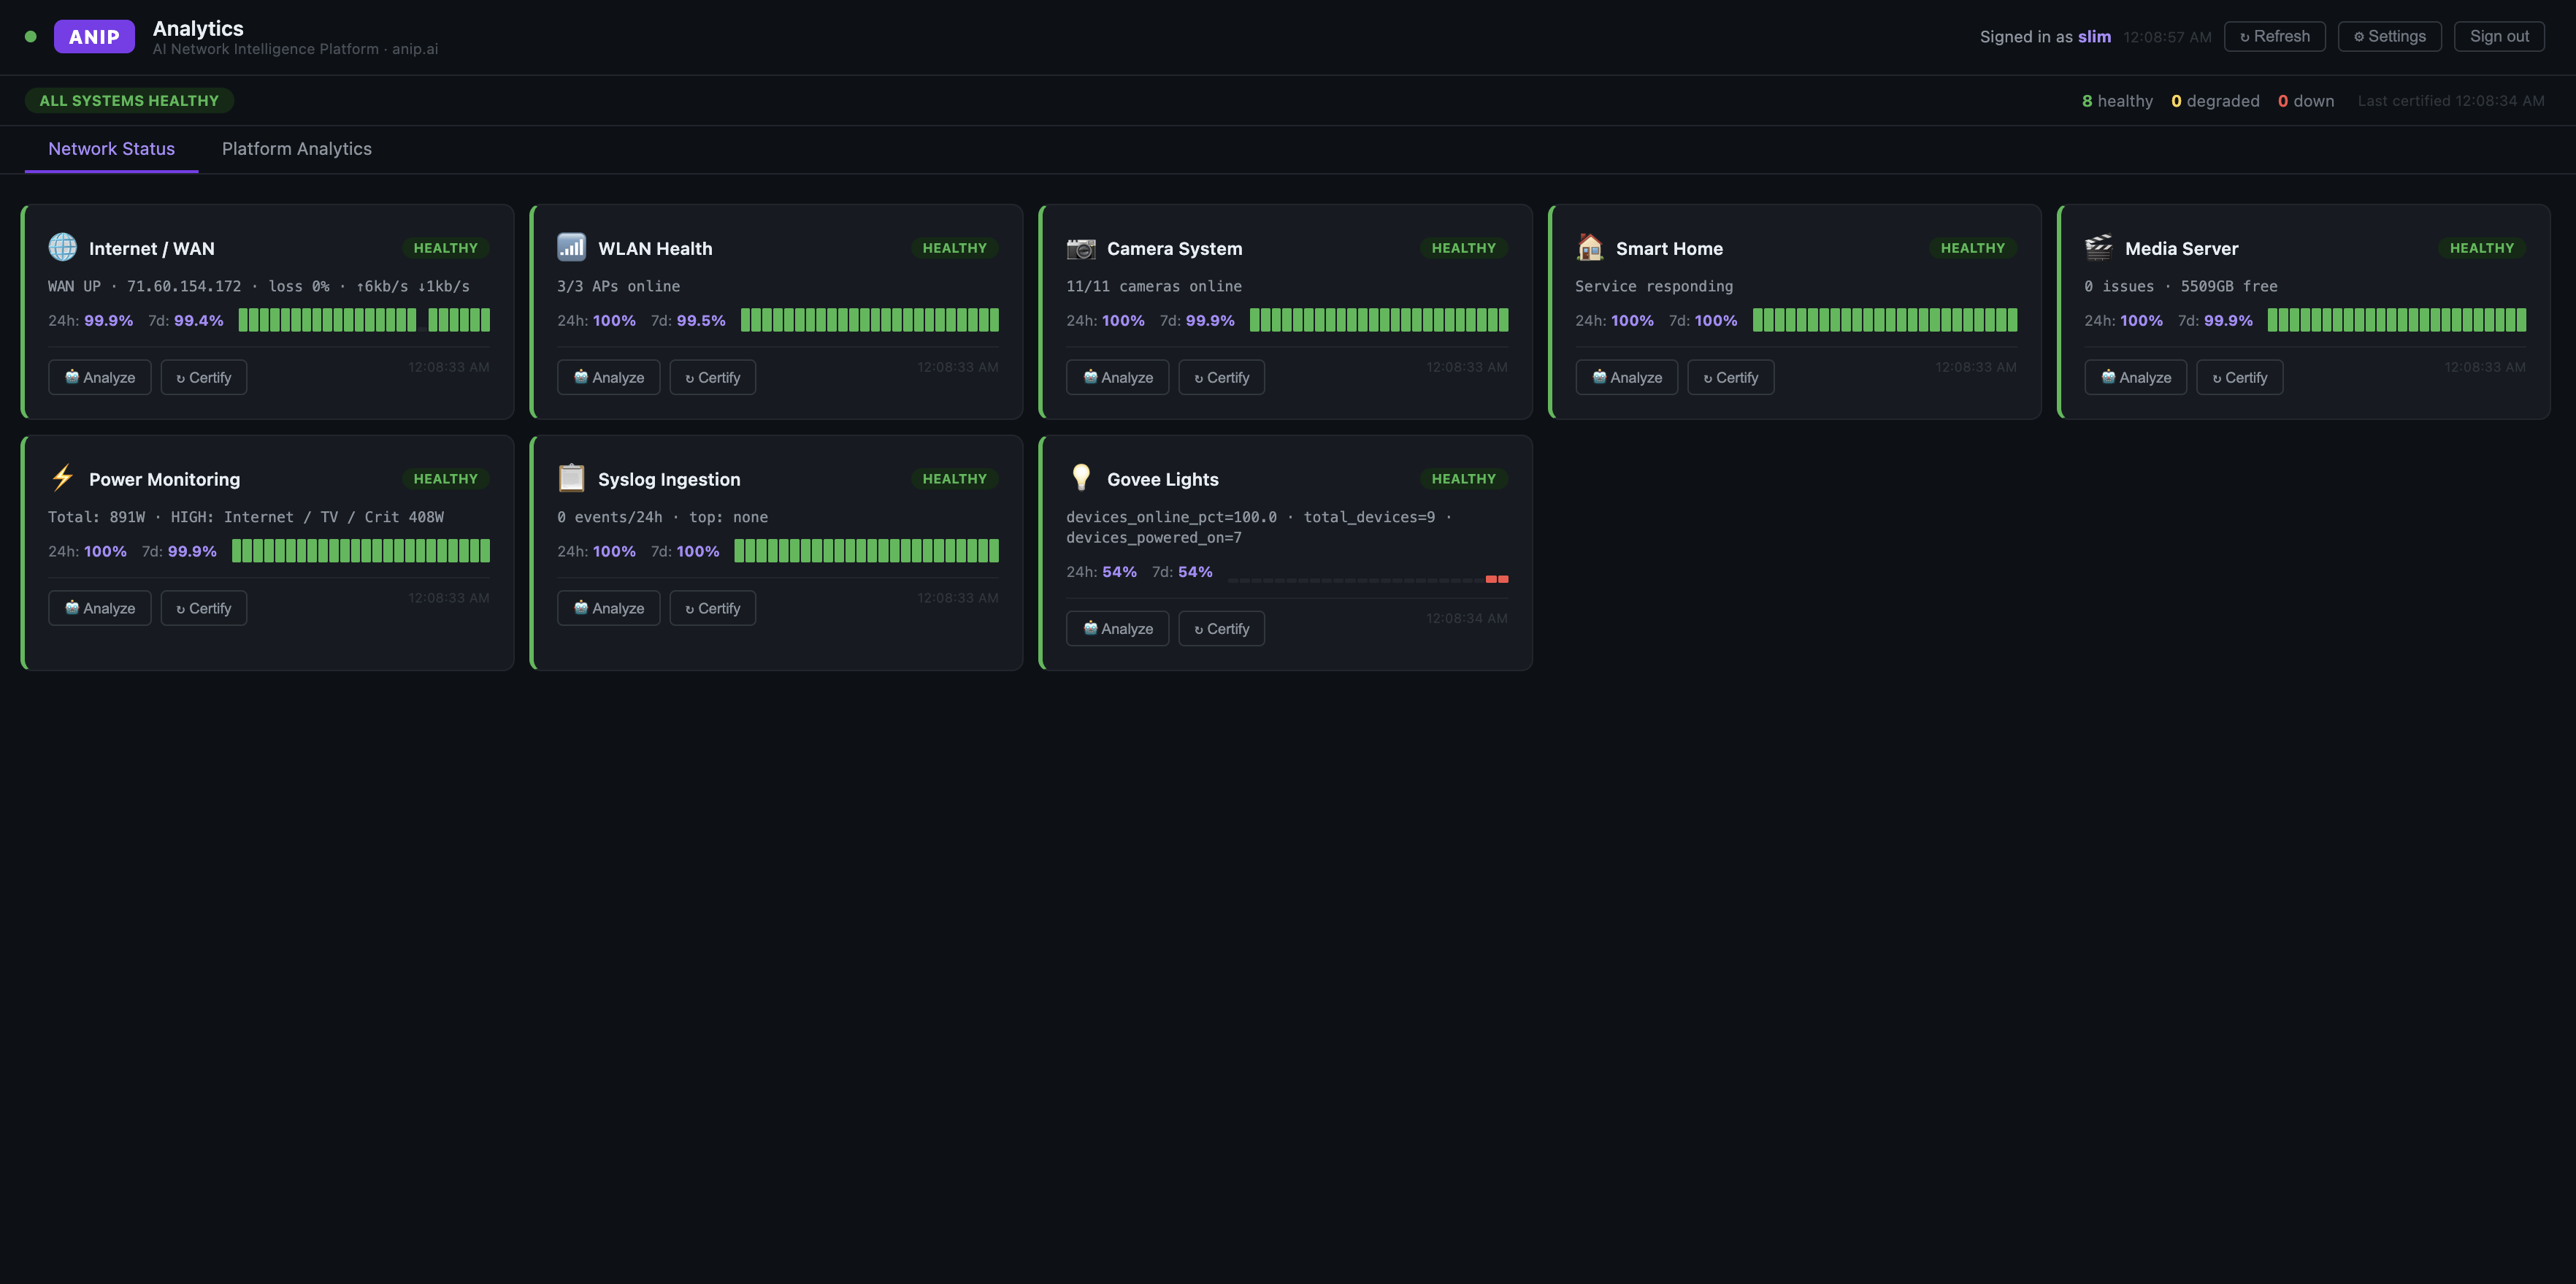Certify Syslog Ingestion
Viewport: 2576px width, 1284px height.
click(713, 609)
